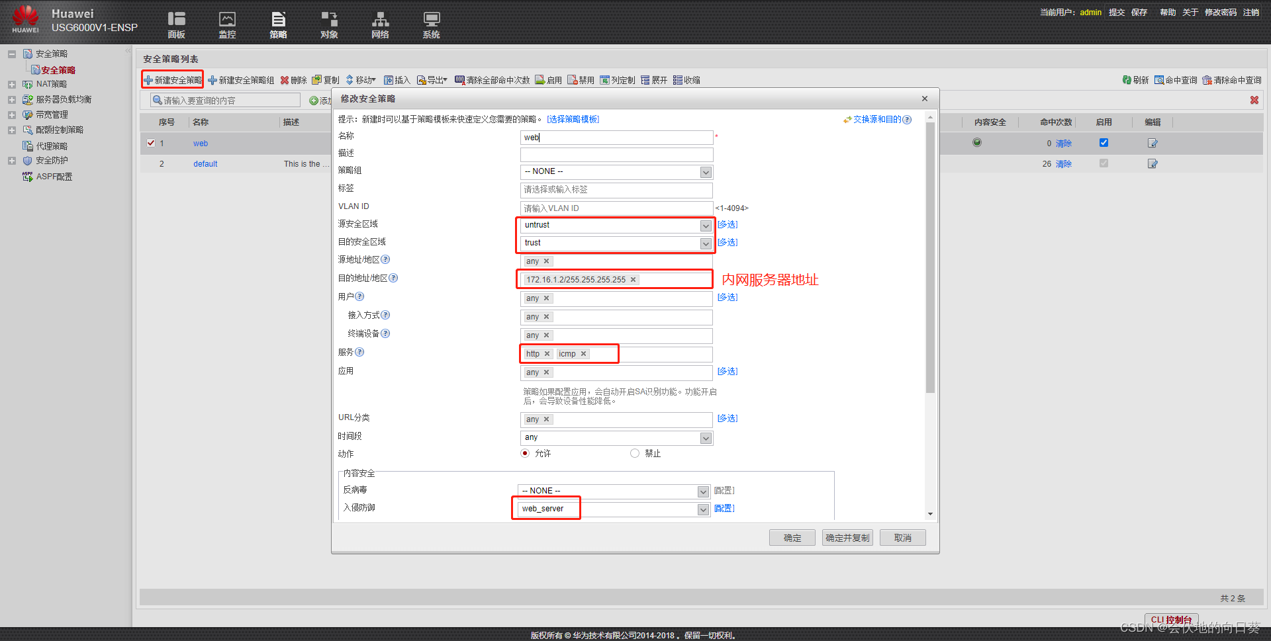The width and height of the screenshot is (1271, 641).
Task: Click the 删除 delete toolbar icon
Action: click(293, 79)
